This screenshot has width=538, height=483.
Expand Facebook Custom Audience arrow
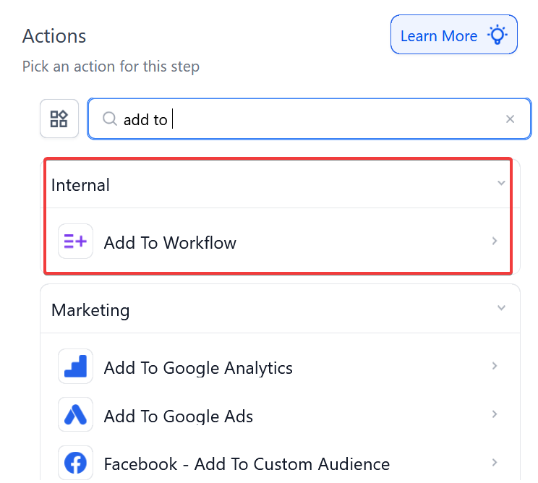(495, 463)
